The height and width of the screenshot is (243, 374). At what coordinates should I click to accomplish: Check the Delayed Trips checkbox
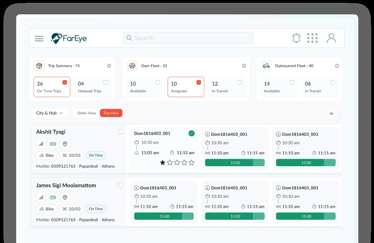tap(106, 82)
